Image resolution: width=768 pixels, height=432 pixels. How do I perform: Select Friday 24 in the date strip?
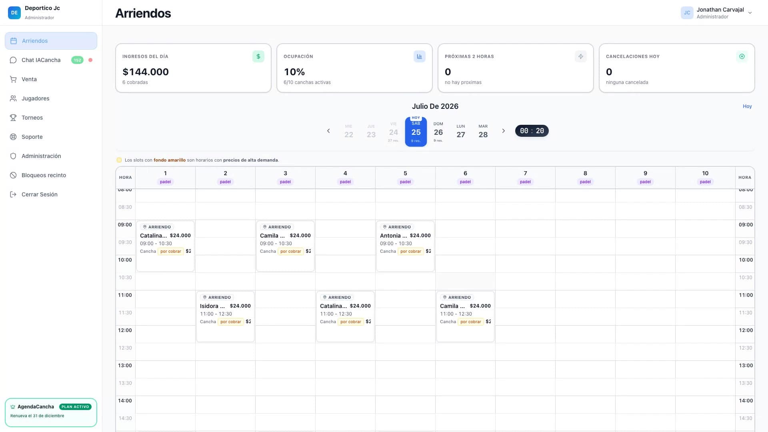(x=394, y=132)
